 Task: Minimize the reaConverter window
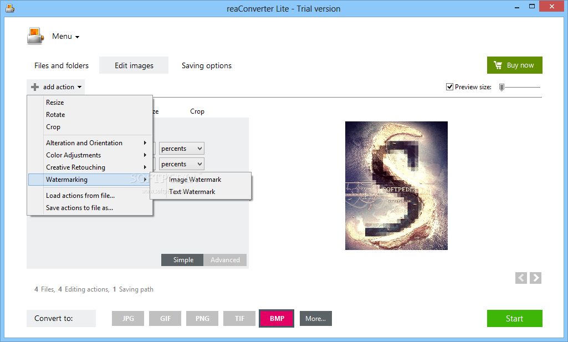517,7
